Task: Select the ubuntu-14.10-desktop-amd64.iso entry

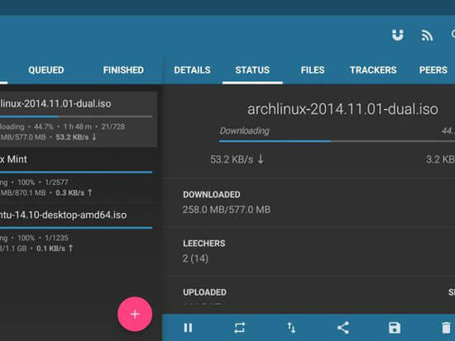Action: 79,231
